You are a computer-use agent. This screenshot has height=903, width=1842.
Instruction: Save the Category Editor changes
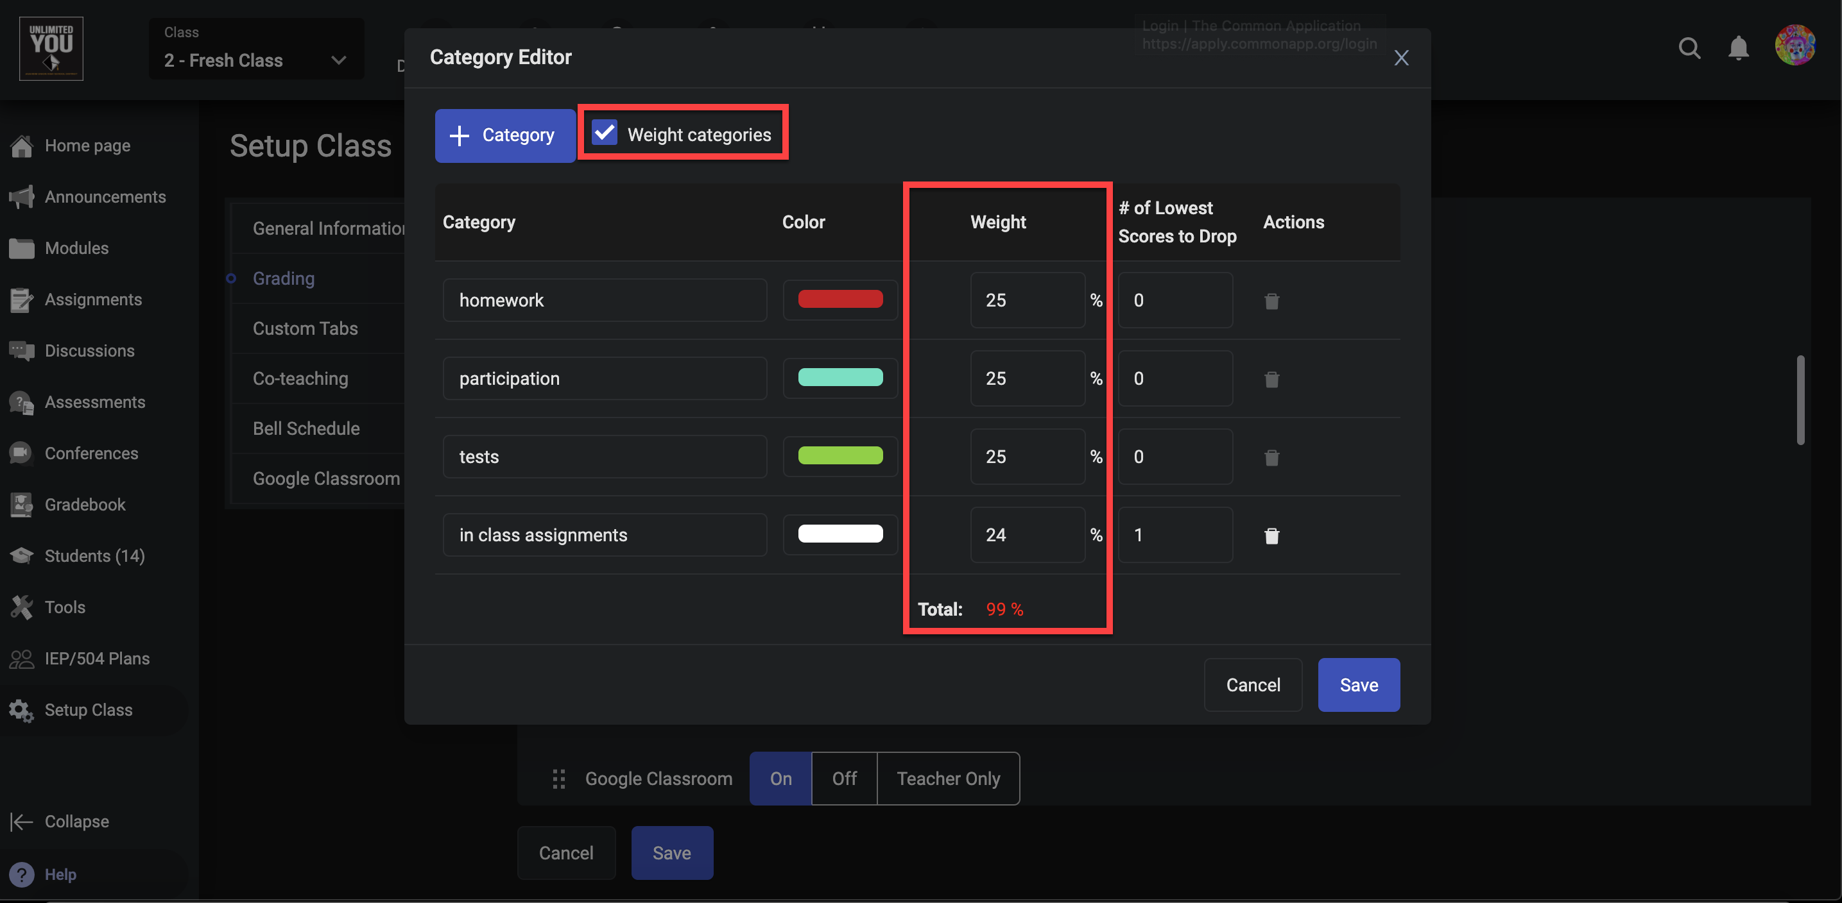pos(1358,685)
